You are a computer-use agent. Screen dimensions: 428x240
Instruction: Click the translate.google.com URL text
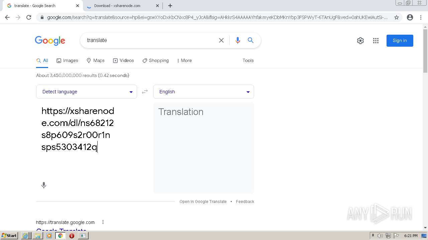coord(65,222)
